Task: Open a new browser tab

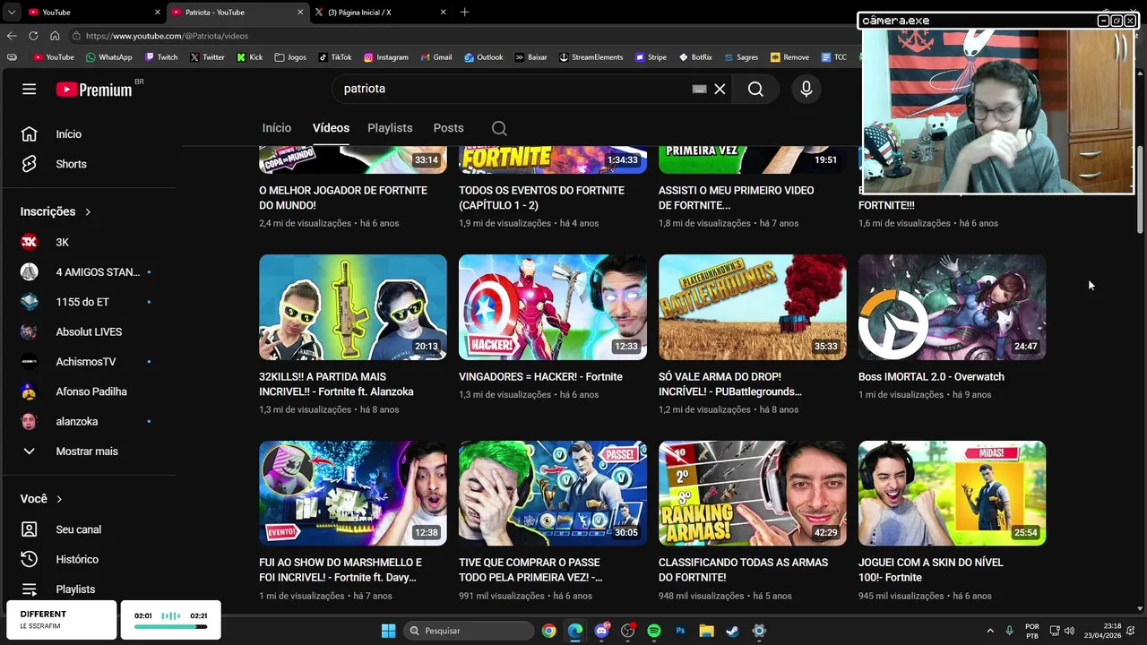Action: (x=464, y=13)
